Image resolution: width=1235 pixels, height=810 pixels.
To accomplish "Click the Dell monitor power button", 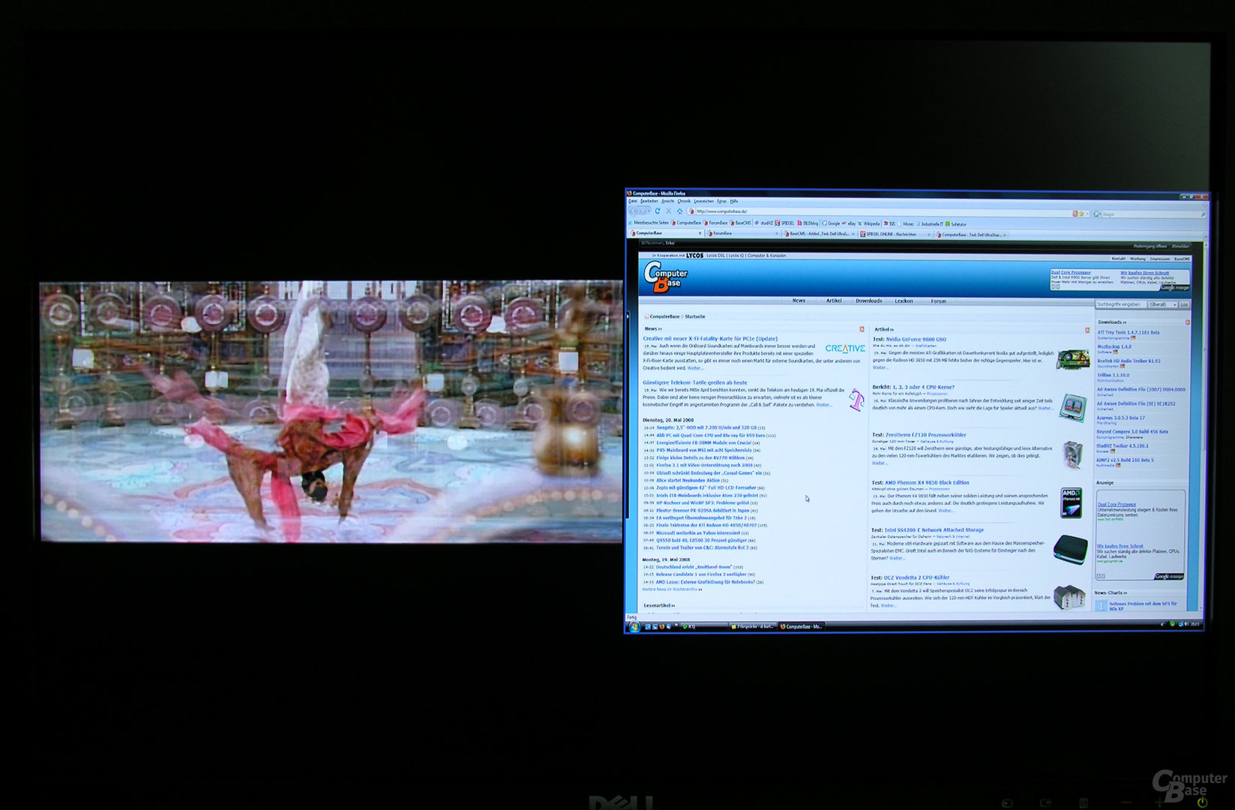I will [x=1203, y=802].
